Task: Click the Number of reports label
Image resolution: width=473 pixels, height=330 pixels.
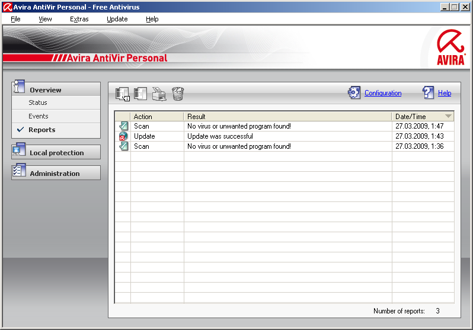Action: (399, 310)
